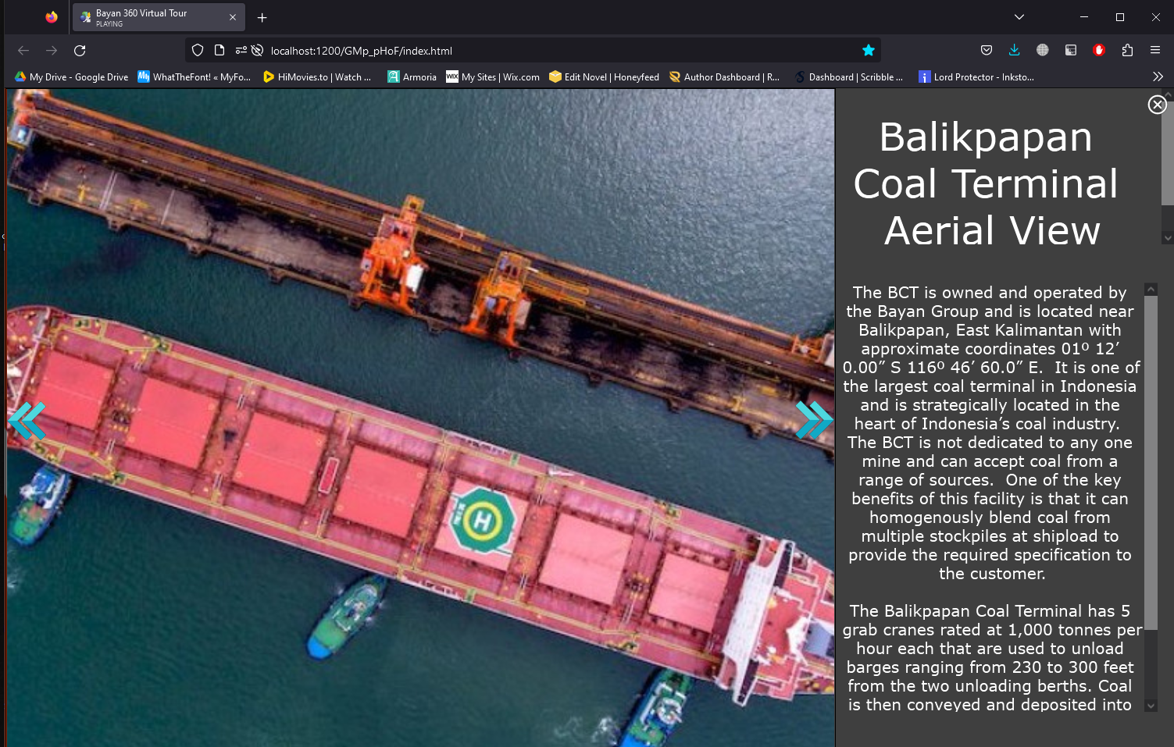
Task: Open My Drive - Google Drive bookmark
Action: 72,76
